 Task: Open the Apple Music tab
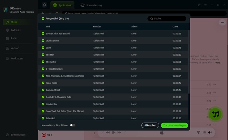tap(62, 5)
